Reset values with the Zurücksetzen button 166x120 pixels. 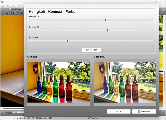91,50
